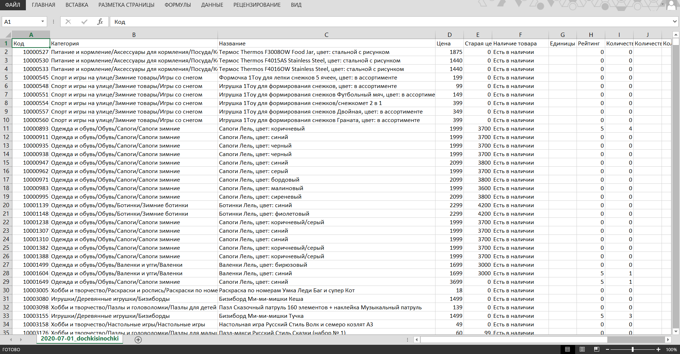Open the ДАННЫЕ ribbon tab

212,5
